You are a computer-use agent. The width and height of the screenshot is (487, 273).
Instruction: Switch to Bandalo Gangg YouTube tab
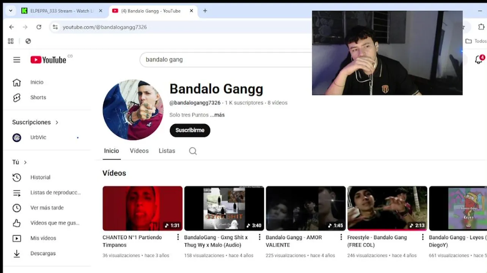point(150,11)
